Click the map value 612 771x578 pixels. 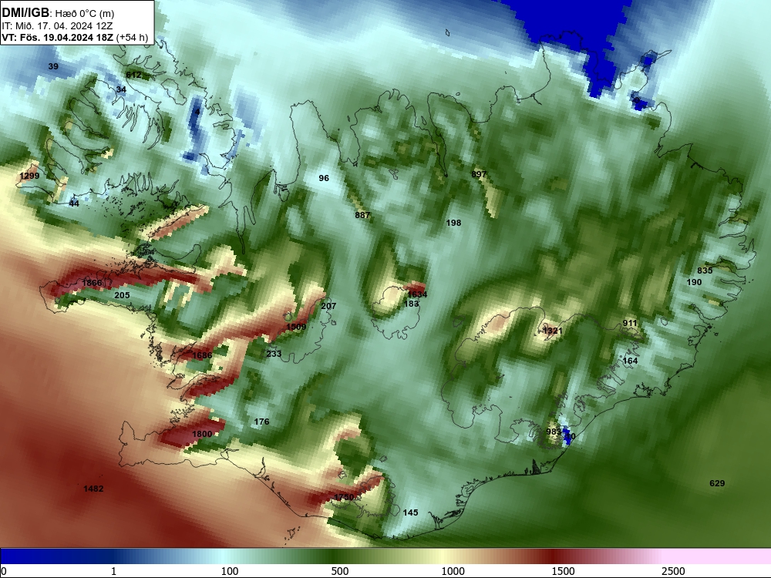133,76
